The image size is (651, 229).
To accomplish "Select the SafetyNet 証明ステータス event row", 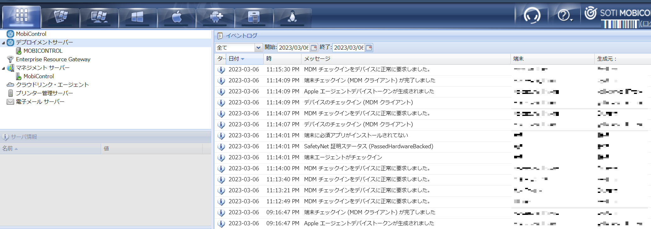I will (x=433, y=146).
